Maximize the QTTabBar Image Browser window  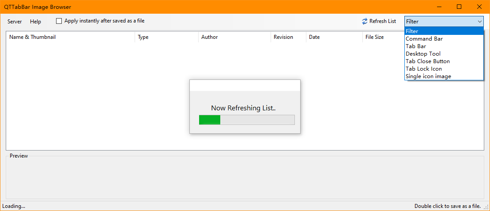tap(459, 7)
